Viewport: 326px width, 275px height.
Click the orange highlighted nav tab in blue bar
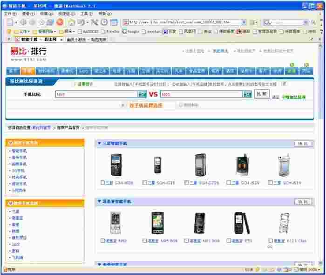tap(27, 71)
